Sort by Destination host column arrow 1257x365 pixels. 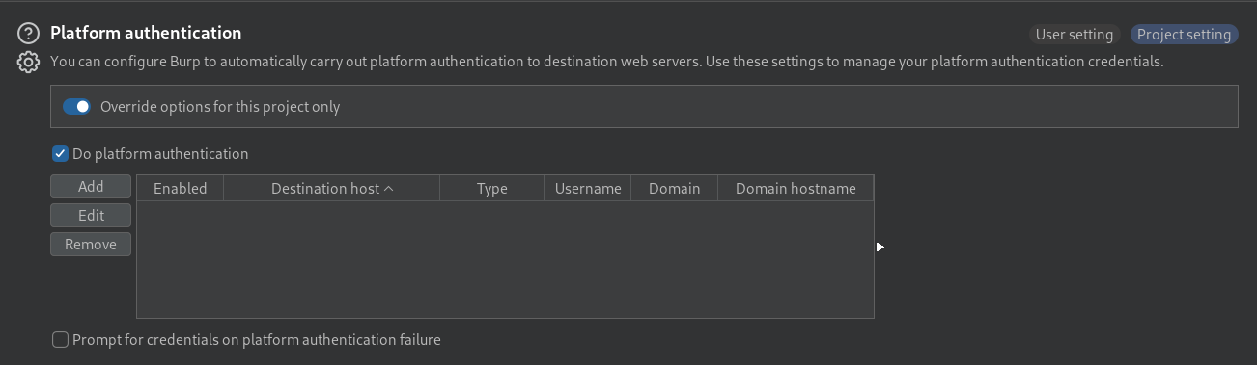(x=389, y=189)
